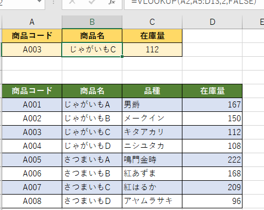This screenshot has height=210, width=264.
Task: Click the formula bar enter checkmark icon
Action: tap(91, 2)
